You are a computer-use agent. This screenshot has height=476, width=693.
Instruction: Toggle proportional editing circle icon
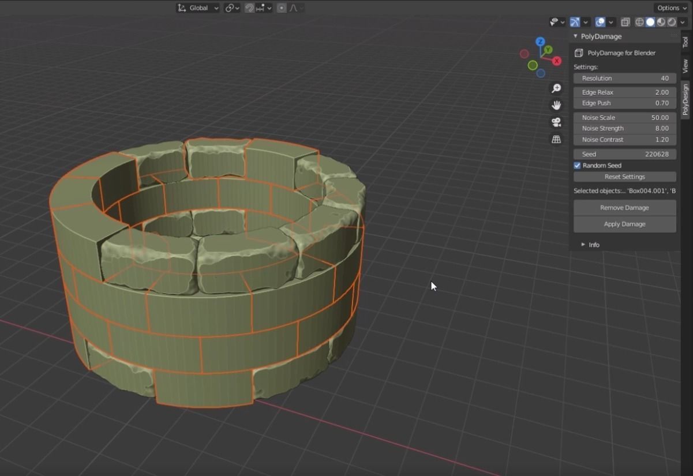[x=282, y=8]
